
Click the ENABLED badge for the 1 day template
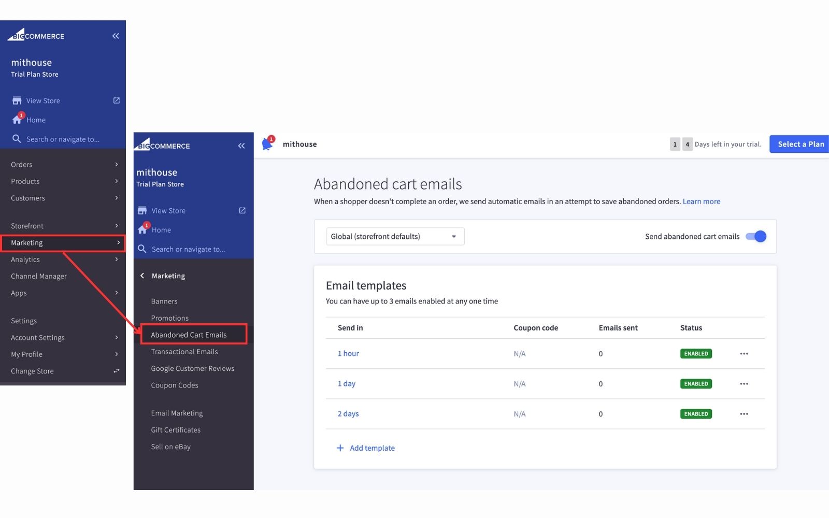696,383
